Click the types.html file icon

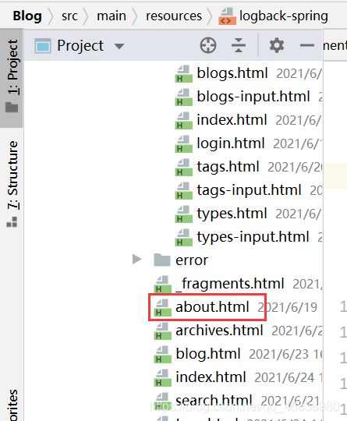184,214
